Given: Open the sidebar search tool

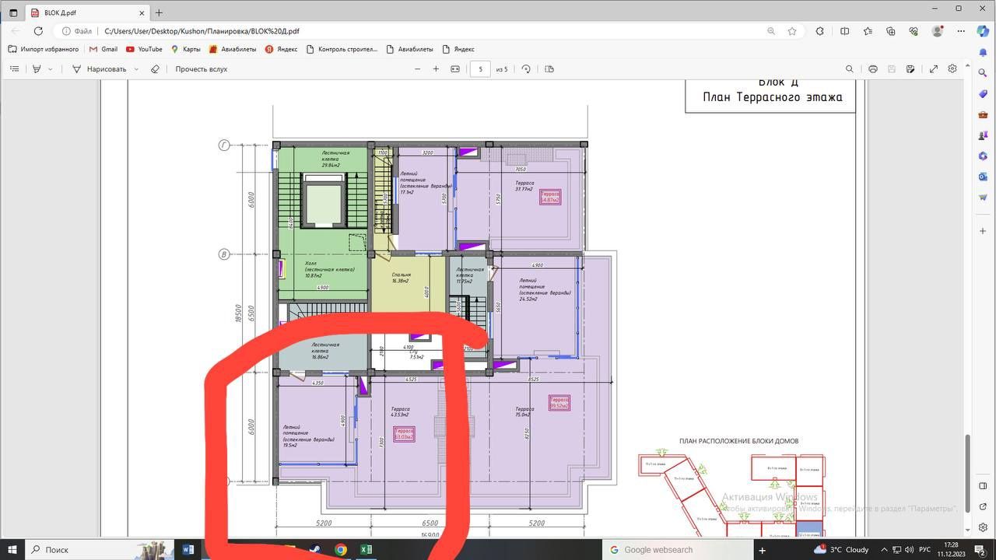Looking at the screenshot, I should pos(983,72).
